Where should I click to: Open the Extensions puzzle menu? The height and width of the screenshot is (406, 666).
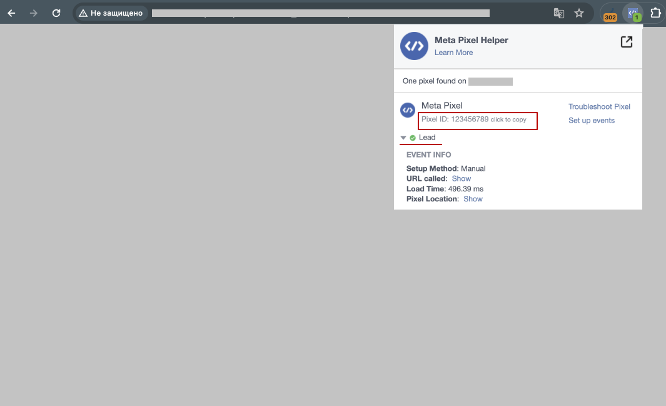655,13
